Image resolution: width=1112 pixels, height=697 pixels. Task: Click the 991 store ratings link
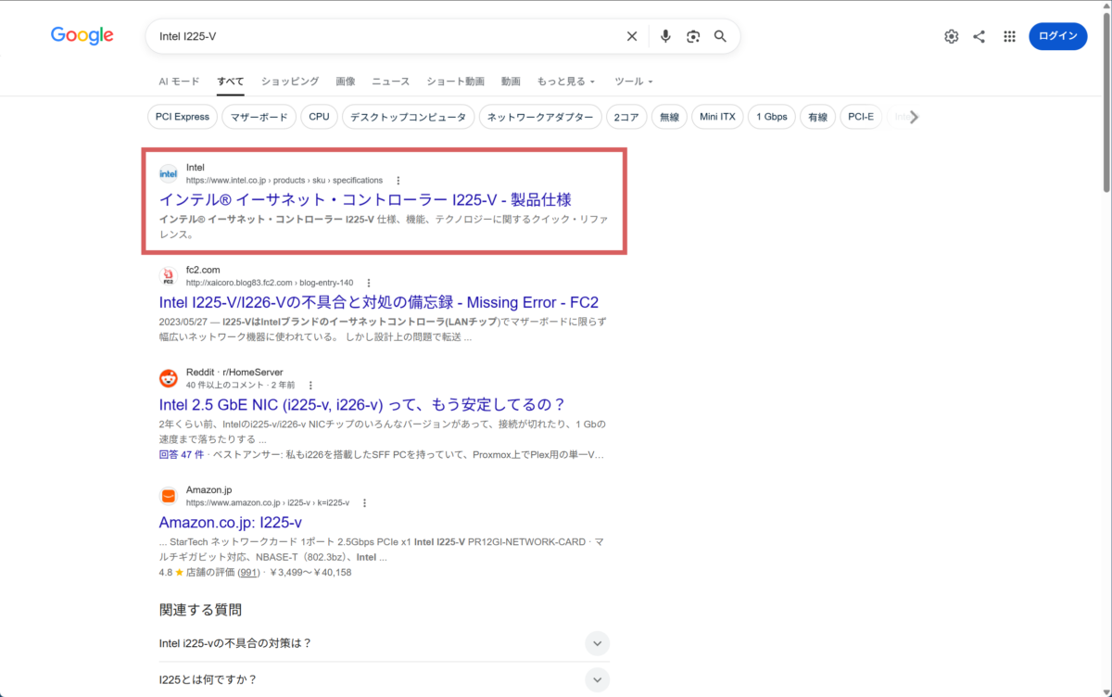(x=247, y=573)
